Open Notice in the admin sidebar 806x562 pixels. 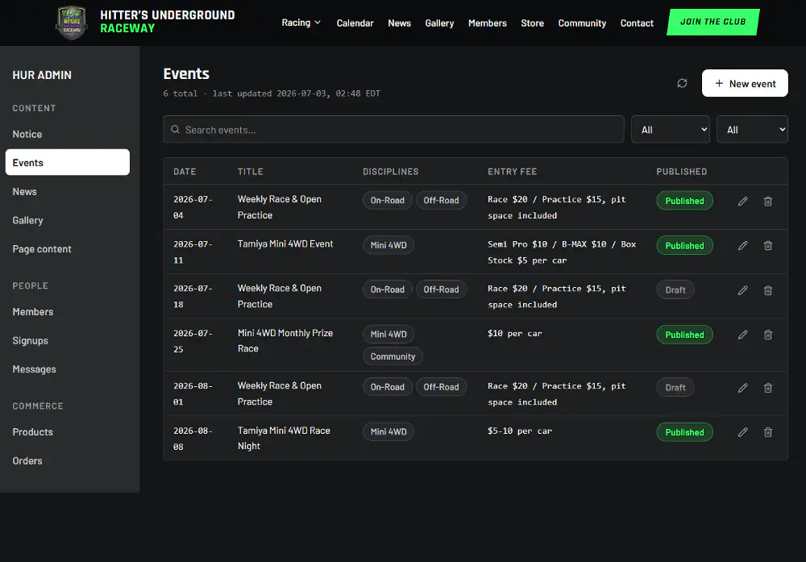68,134
